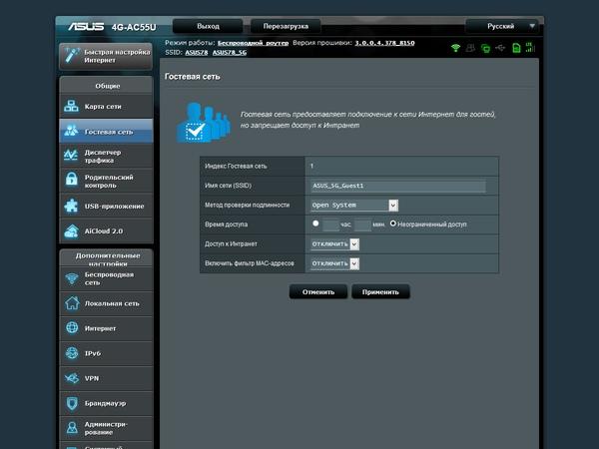Open Карта сети menu item

tap(106, 106)
